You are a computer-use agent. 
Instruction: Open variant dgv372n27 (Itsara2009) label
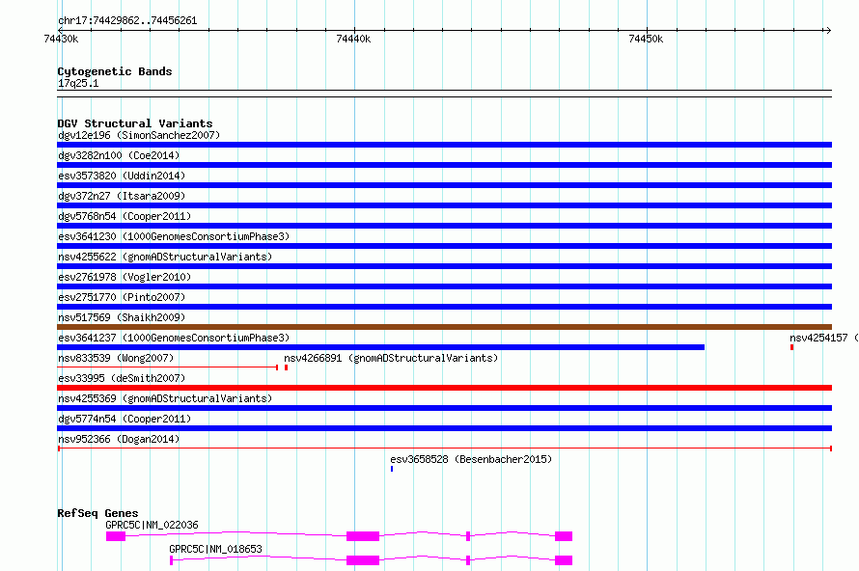tap(122, 196)
